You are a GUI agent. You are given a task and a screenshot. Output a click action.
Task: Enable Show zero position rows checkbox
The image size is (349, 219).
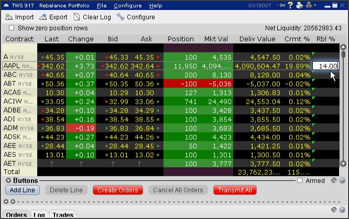coord(10,28)
